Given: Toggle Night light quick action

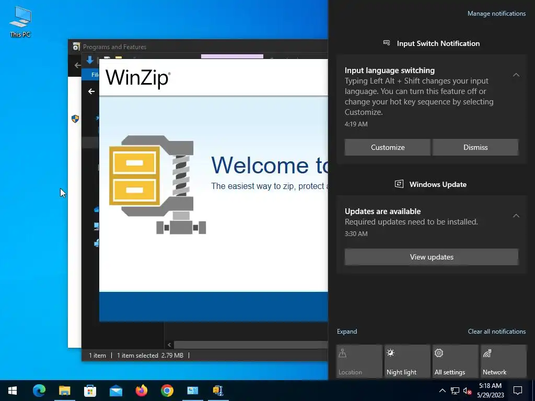Looking at the screenshot, I should [x=407, y=361].
